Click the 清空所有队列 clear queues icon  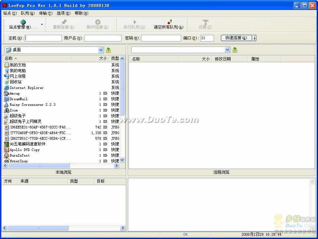169,22
